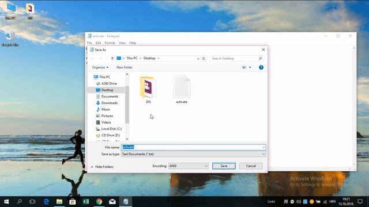Screen dimensions: 369x207
Task: Open Excel from the taskbar
Action: click(86, 202)
